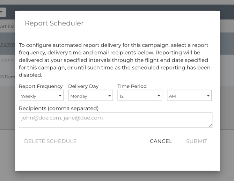Click the DELETE SCHEDULE button

(x=50, y=141)
